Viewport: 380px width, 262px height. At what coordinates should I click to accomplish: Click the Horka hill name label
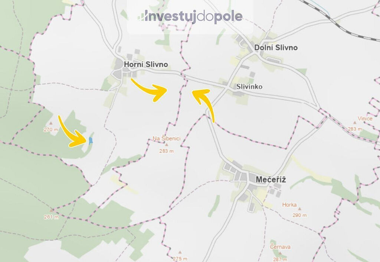coord(289,205)
